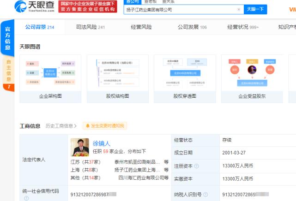Click the help icon under 统一社会信用代码
The height and width of the screenshot is (201, 296).
coord(26,198)
